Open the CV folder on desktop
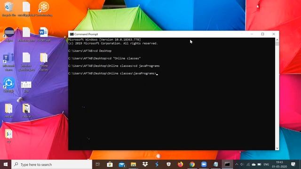Viewport: 301px width, 169px height. [8, 136]
